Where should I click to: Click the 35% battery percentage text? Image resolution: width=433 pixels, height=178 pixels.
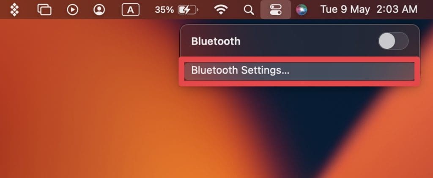click(164, 10)
